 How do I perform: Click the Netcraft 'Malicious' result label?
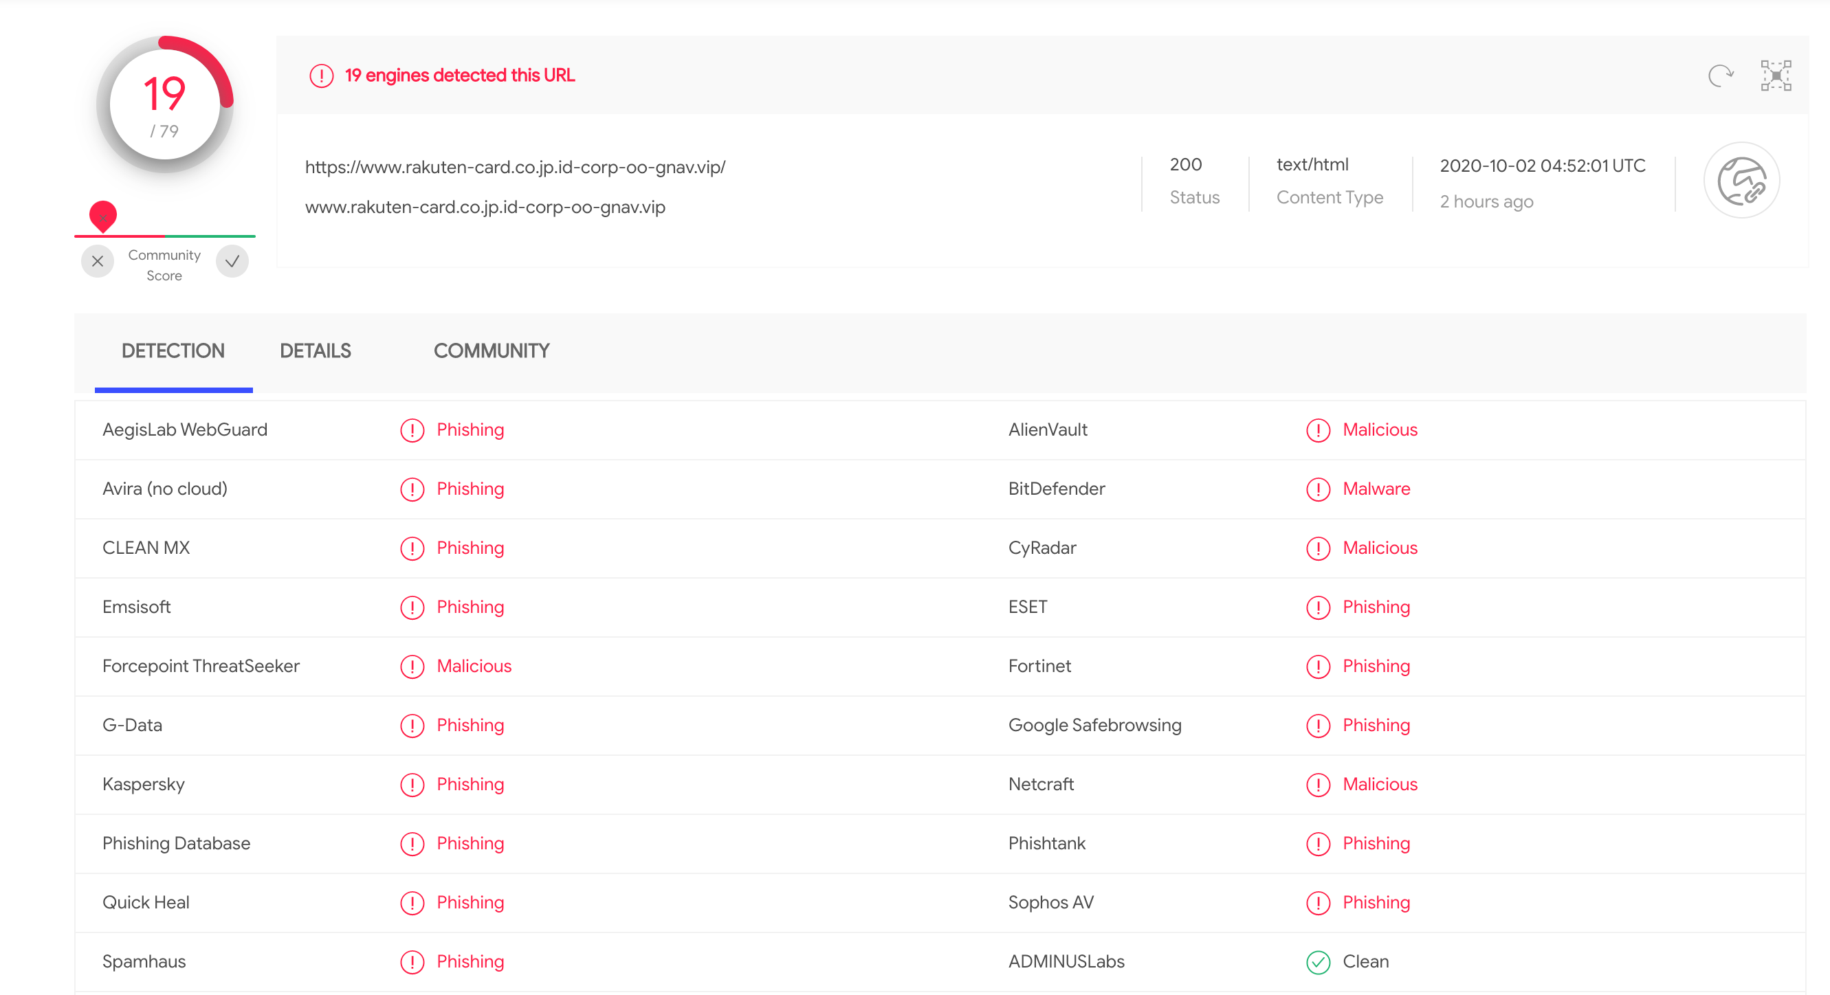(x=1380, y=784)
